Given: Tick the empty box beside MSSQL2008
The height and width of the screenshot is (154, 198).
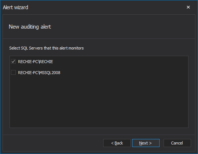Looking at the screenshot, I should coord(13,73).
